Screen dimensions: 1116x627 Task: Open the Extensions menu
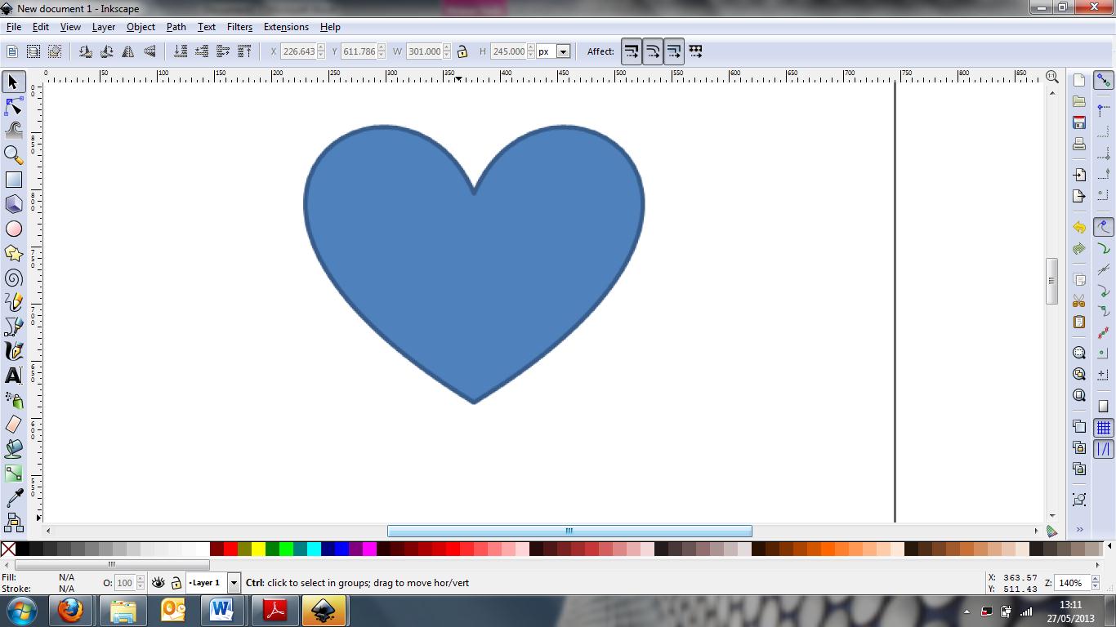(x=286, y=27)
